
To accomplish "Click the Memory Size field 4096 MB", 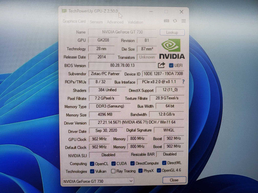I will [x=105, y=115].
